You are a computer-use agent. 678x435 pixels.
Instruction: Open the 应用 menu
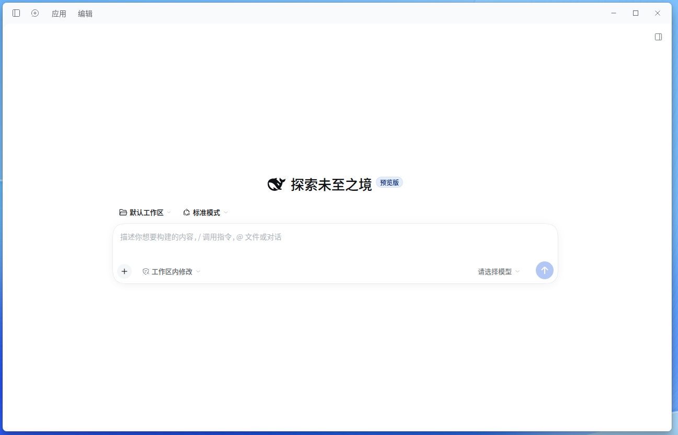click(59, 14)
